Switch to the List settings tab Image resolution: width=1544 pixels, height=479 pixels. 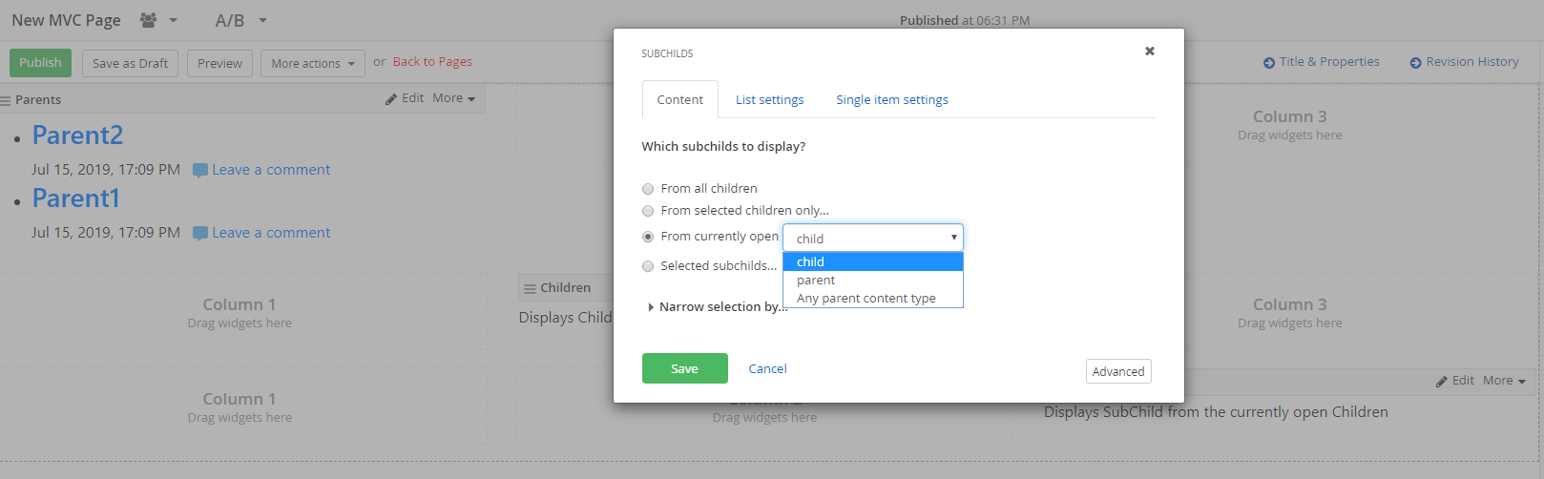pyautogui.click(x=770, y=99)
